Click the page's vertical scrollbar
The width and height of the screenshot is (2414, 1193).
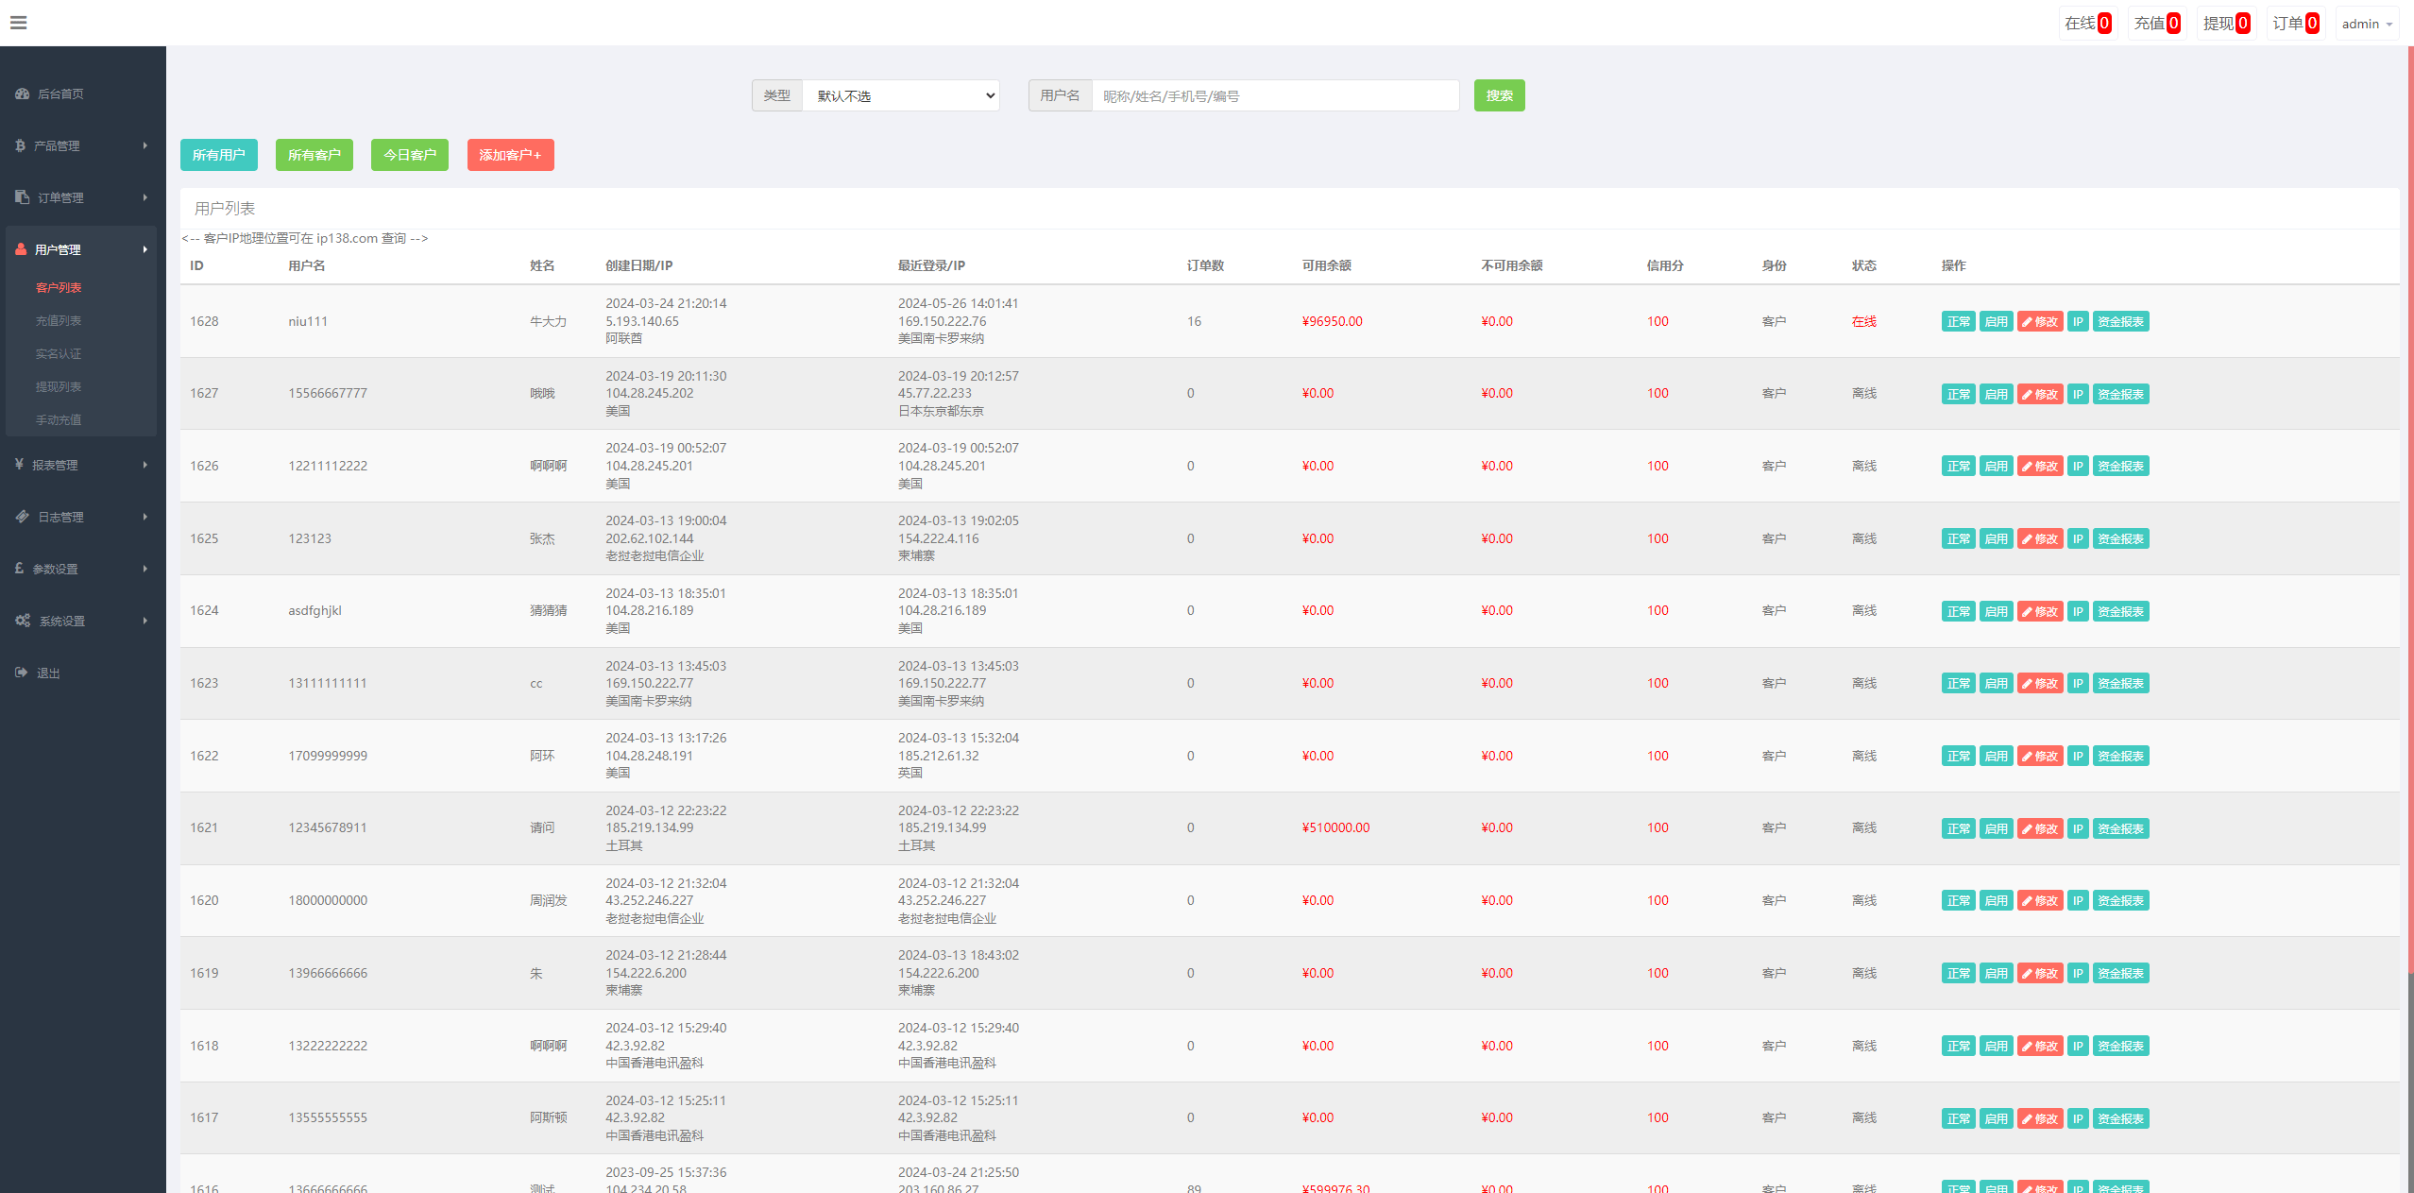pos(2409,510)
